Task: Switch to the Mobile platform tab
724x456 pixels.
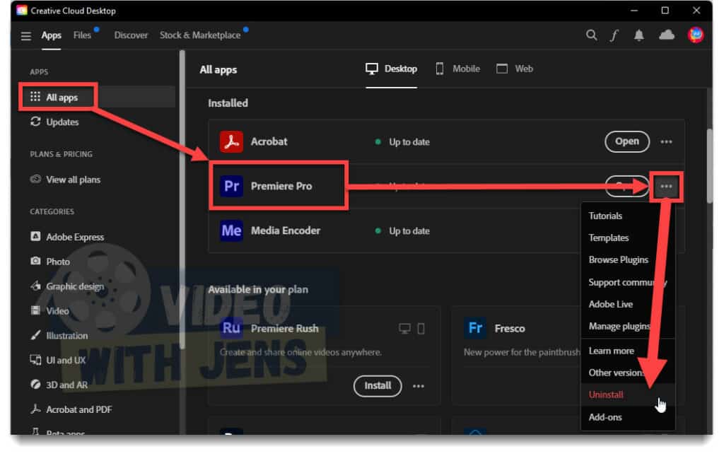Action: [457, 69]
